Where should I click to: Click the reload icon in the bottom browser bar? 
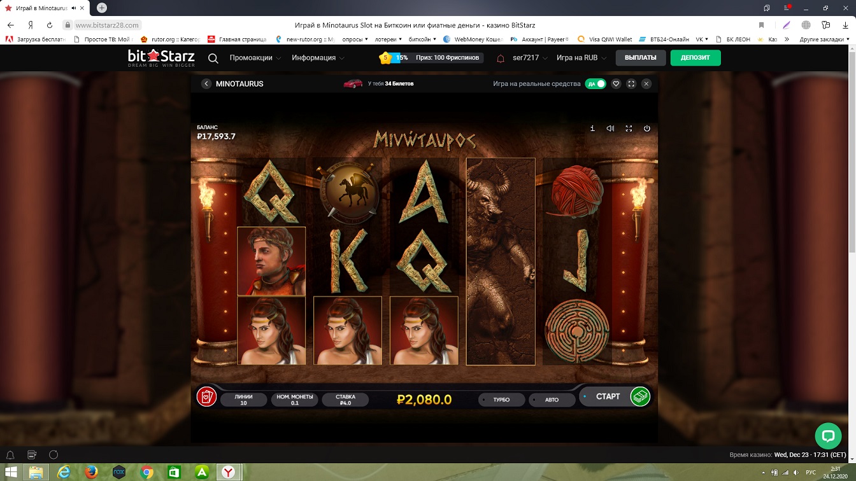[x=53, y=455]
